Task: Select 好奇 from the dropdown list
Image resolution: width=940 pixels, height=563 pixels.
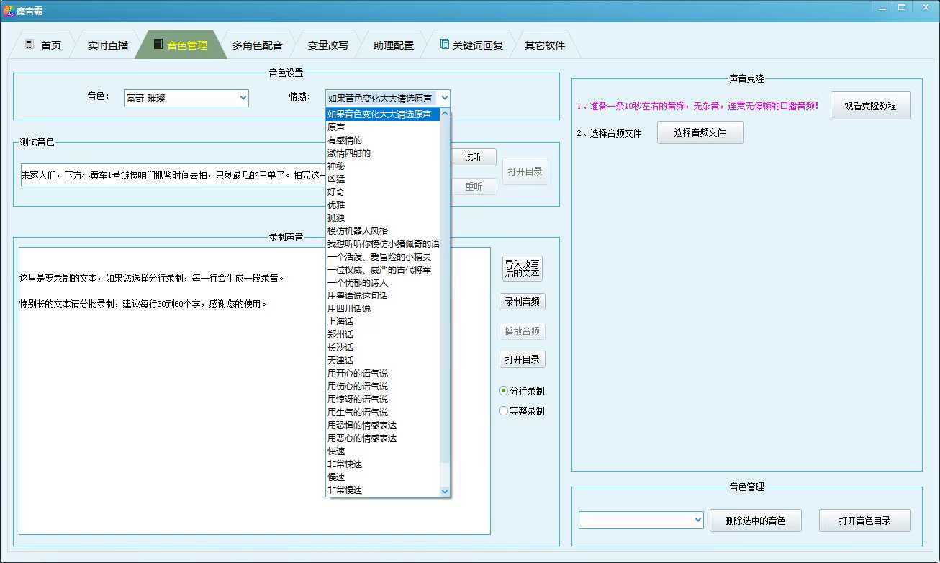Action: (x=383, y=192)
